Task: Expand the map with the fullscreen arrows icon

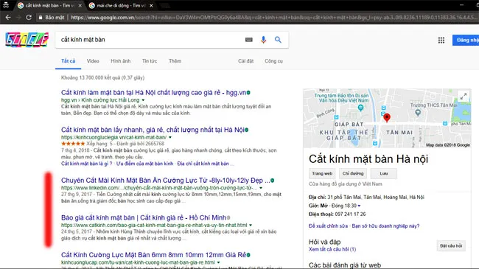Action: 464,97
